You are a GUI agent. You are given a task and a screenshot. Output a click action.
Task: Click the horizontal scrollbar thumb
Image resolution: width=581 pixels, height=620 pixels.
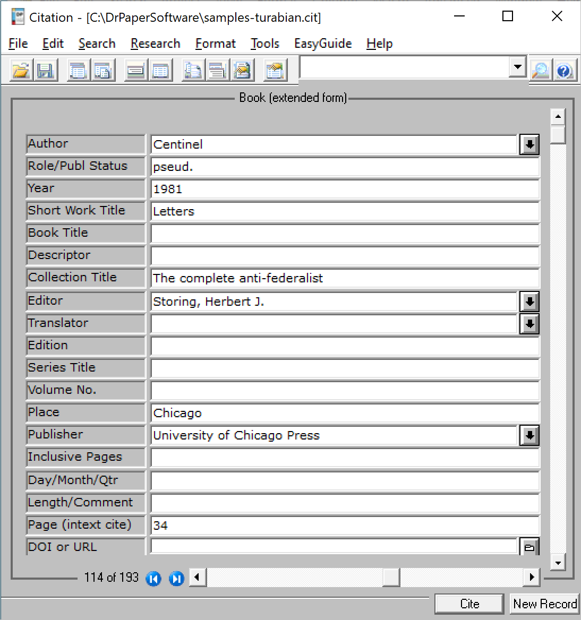pyautogui.click(x=391, y=578)
